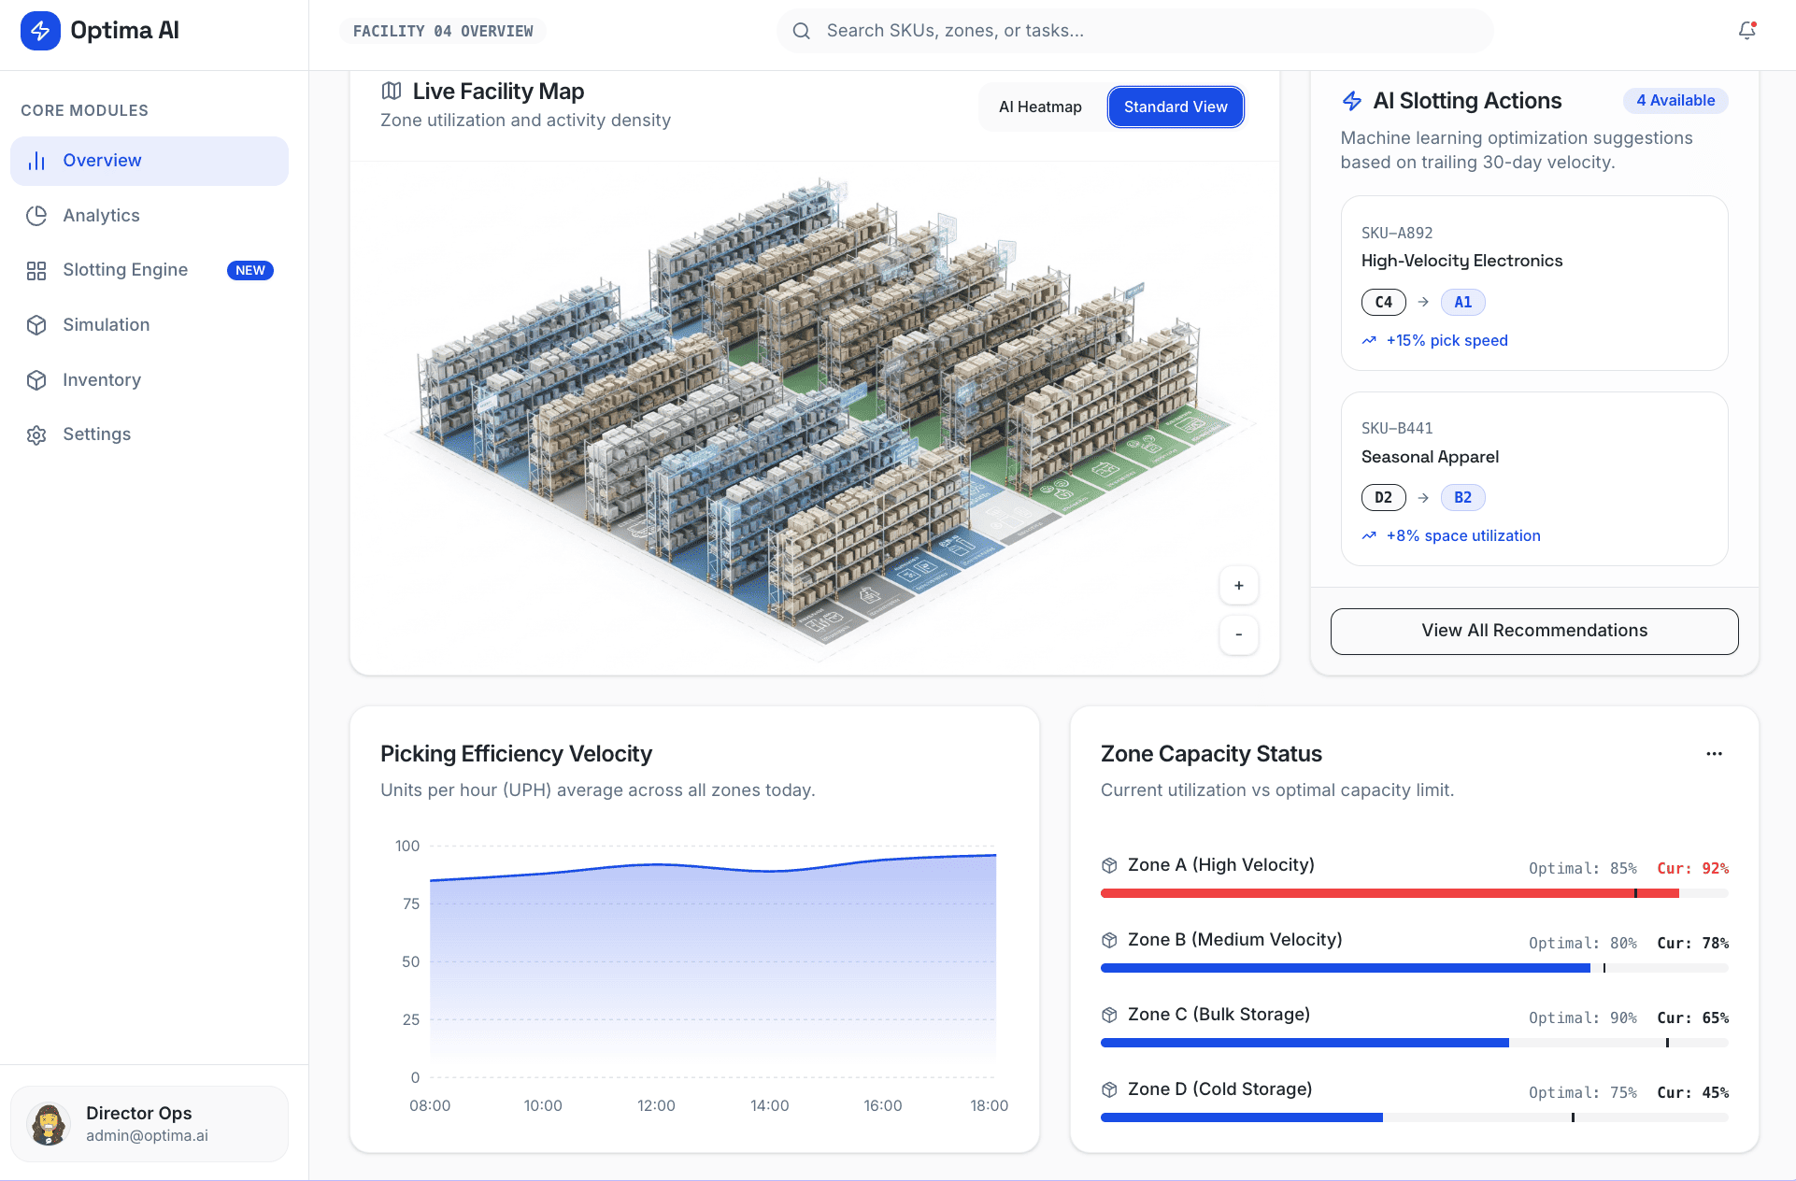
Task: Click the search SKUs, zones, or tasks field
Action: click(x=1133, y=30)
